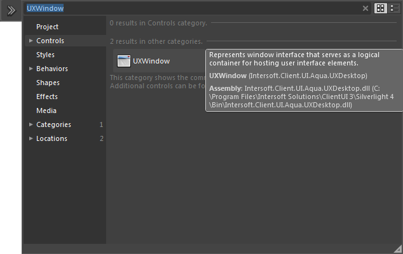Open the Project category
The width and height of the screenshot is (403, 254).
pyautogui.click(x=47, y=27)
